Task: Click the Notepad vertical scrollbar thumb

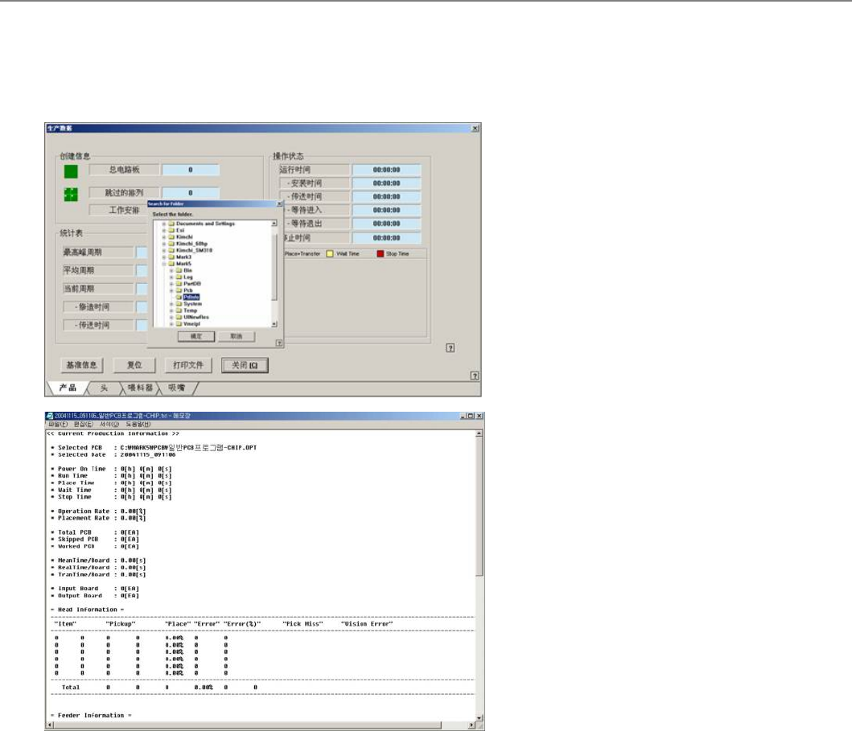Action: click(x=480, y=506)
